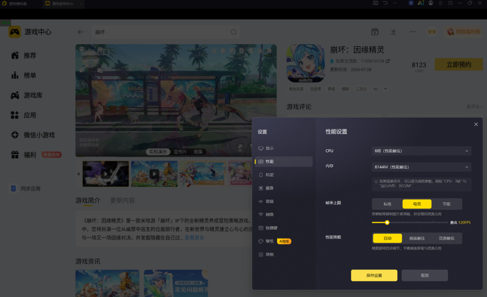Click the 二次元 tag
The image size is (487, 297).
[361, 89]
